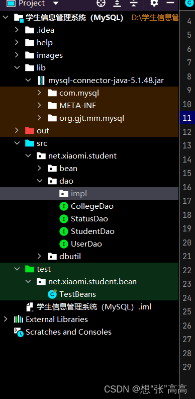Click the TestBeans class icon
The image size is (195, 399).
click(52, 294)
